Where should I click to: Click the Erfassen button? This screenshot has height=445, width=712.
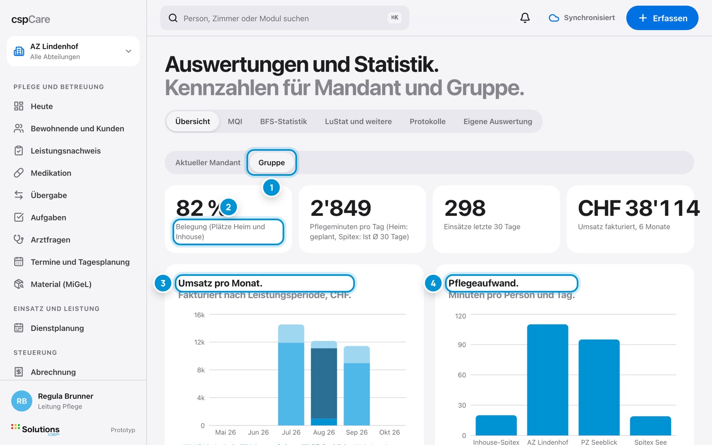[662, 18]
